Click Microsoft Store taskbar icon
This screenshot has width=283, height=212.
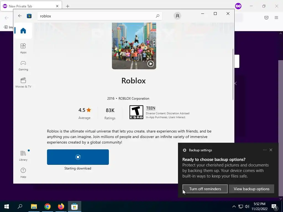pyautogui.click(x=75, y=206)
